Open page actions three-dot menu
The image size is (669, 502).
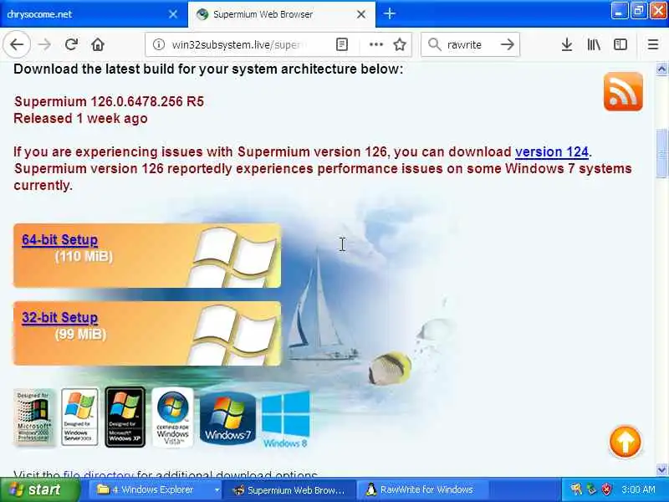pos(375,44)
